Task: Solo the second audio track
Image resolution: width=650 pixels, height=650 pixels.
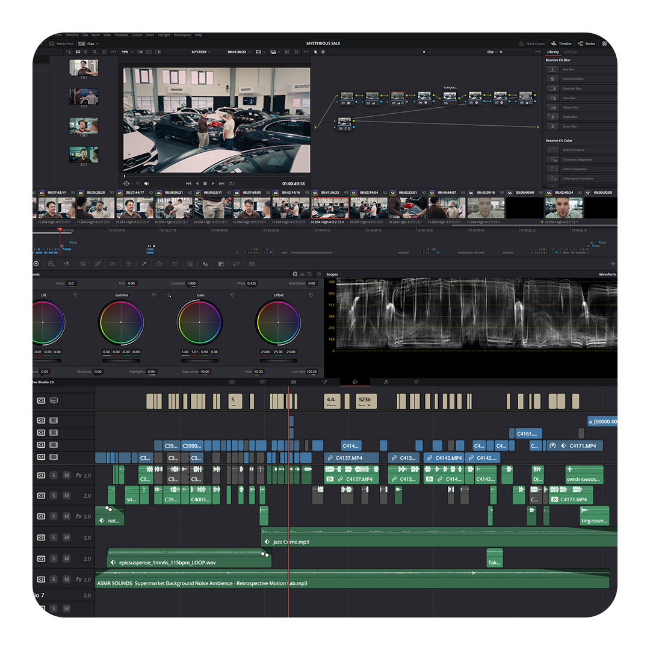Action: point(54,496)
